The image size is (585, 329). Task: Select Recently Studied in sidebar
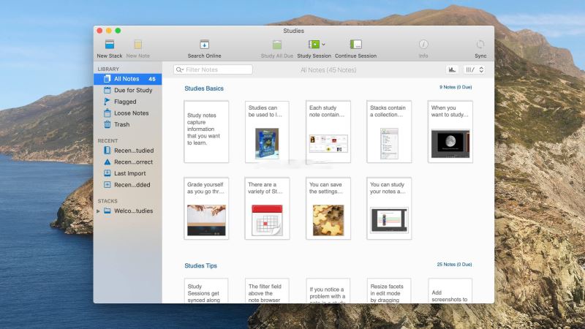pos(127,151)
